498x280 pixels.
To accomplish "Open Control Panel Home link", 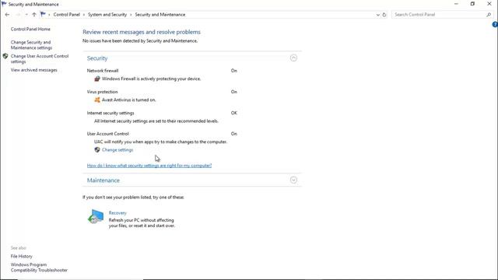I will (30, 29).
